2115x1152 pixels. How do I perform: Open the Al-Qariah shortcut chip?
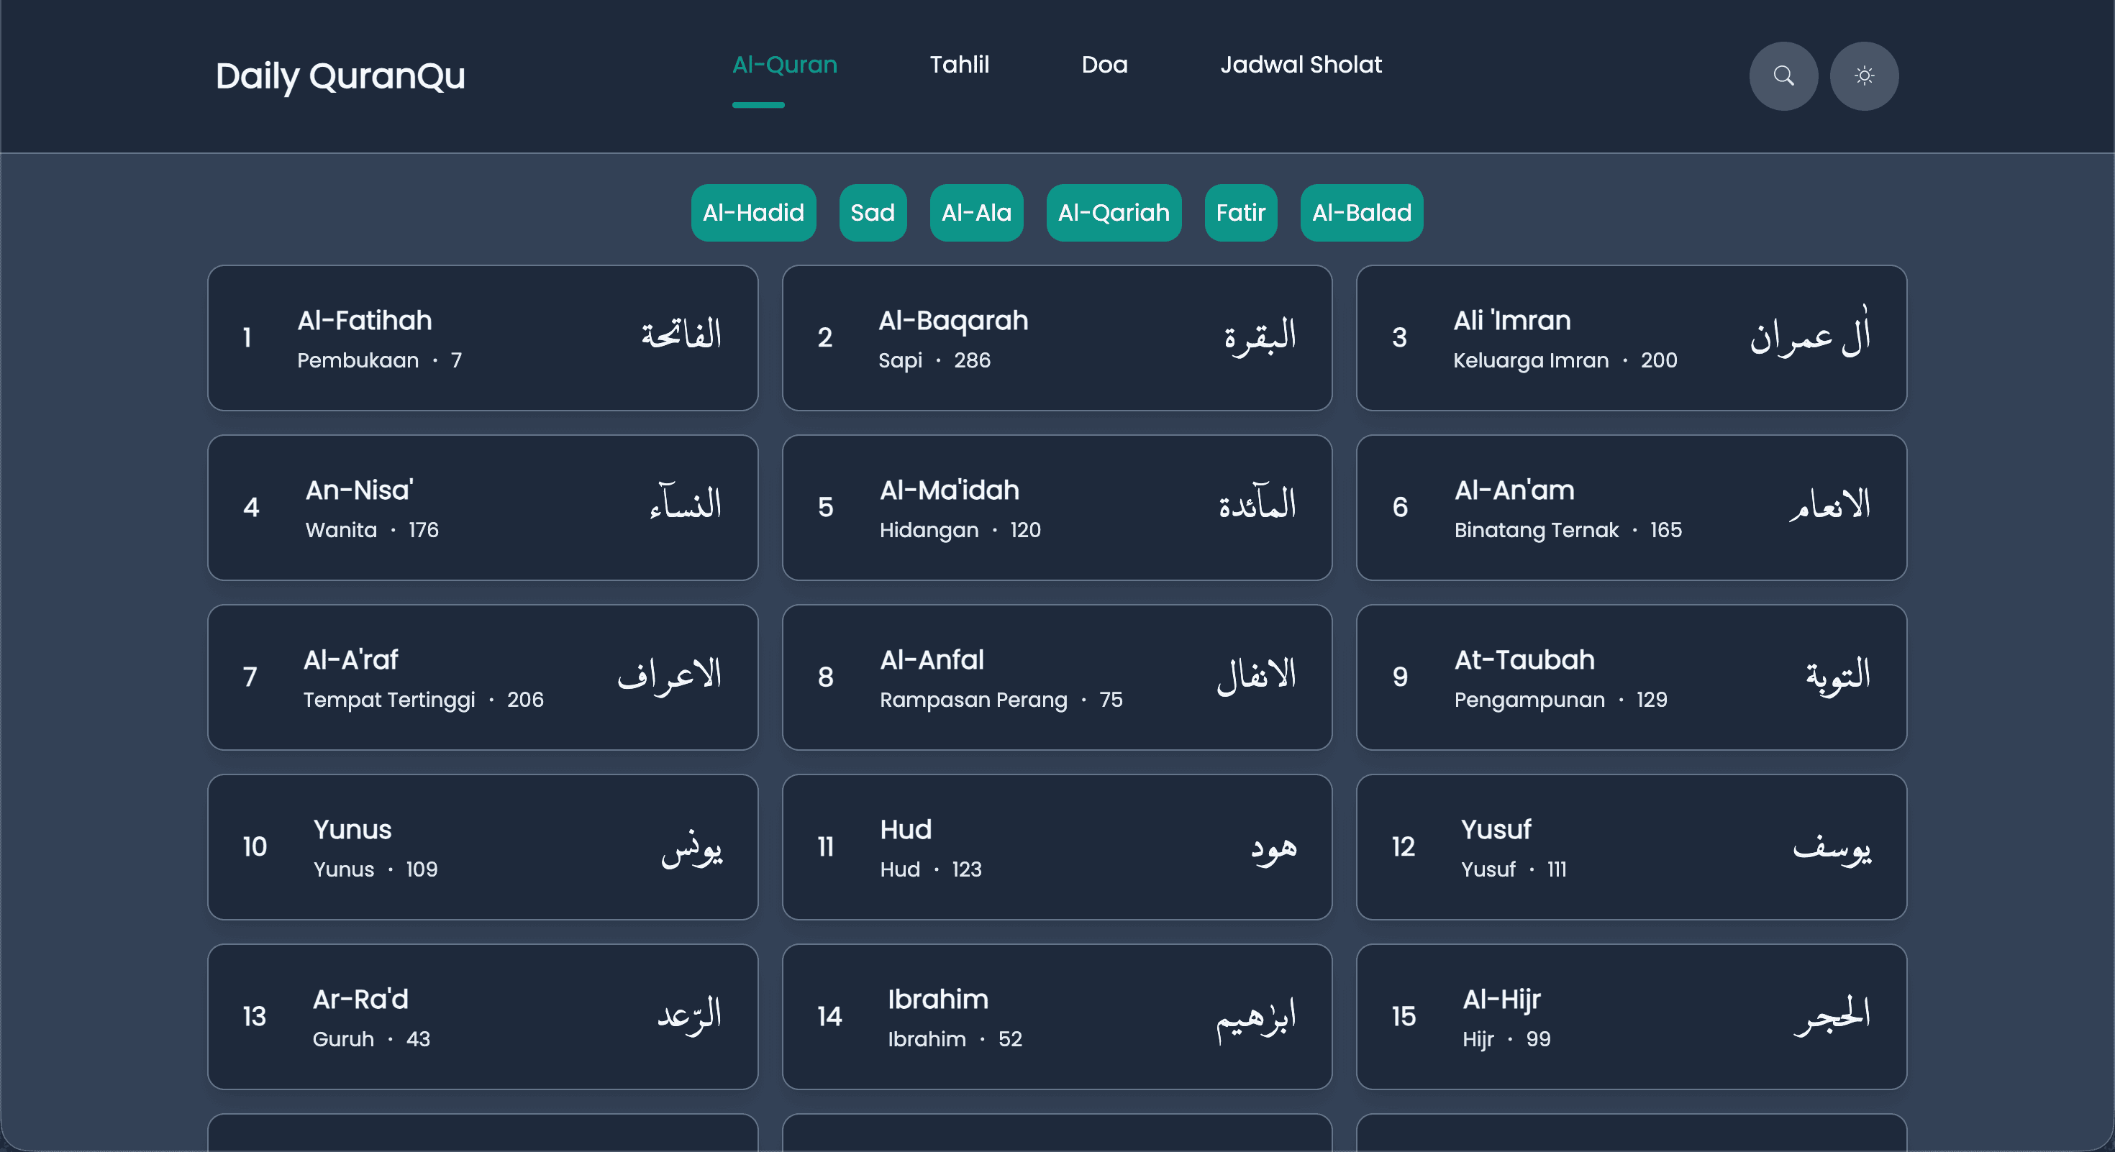(x=1114, y=213)
